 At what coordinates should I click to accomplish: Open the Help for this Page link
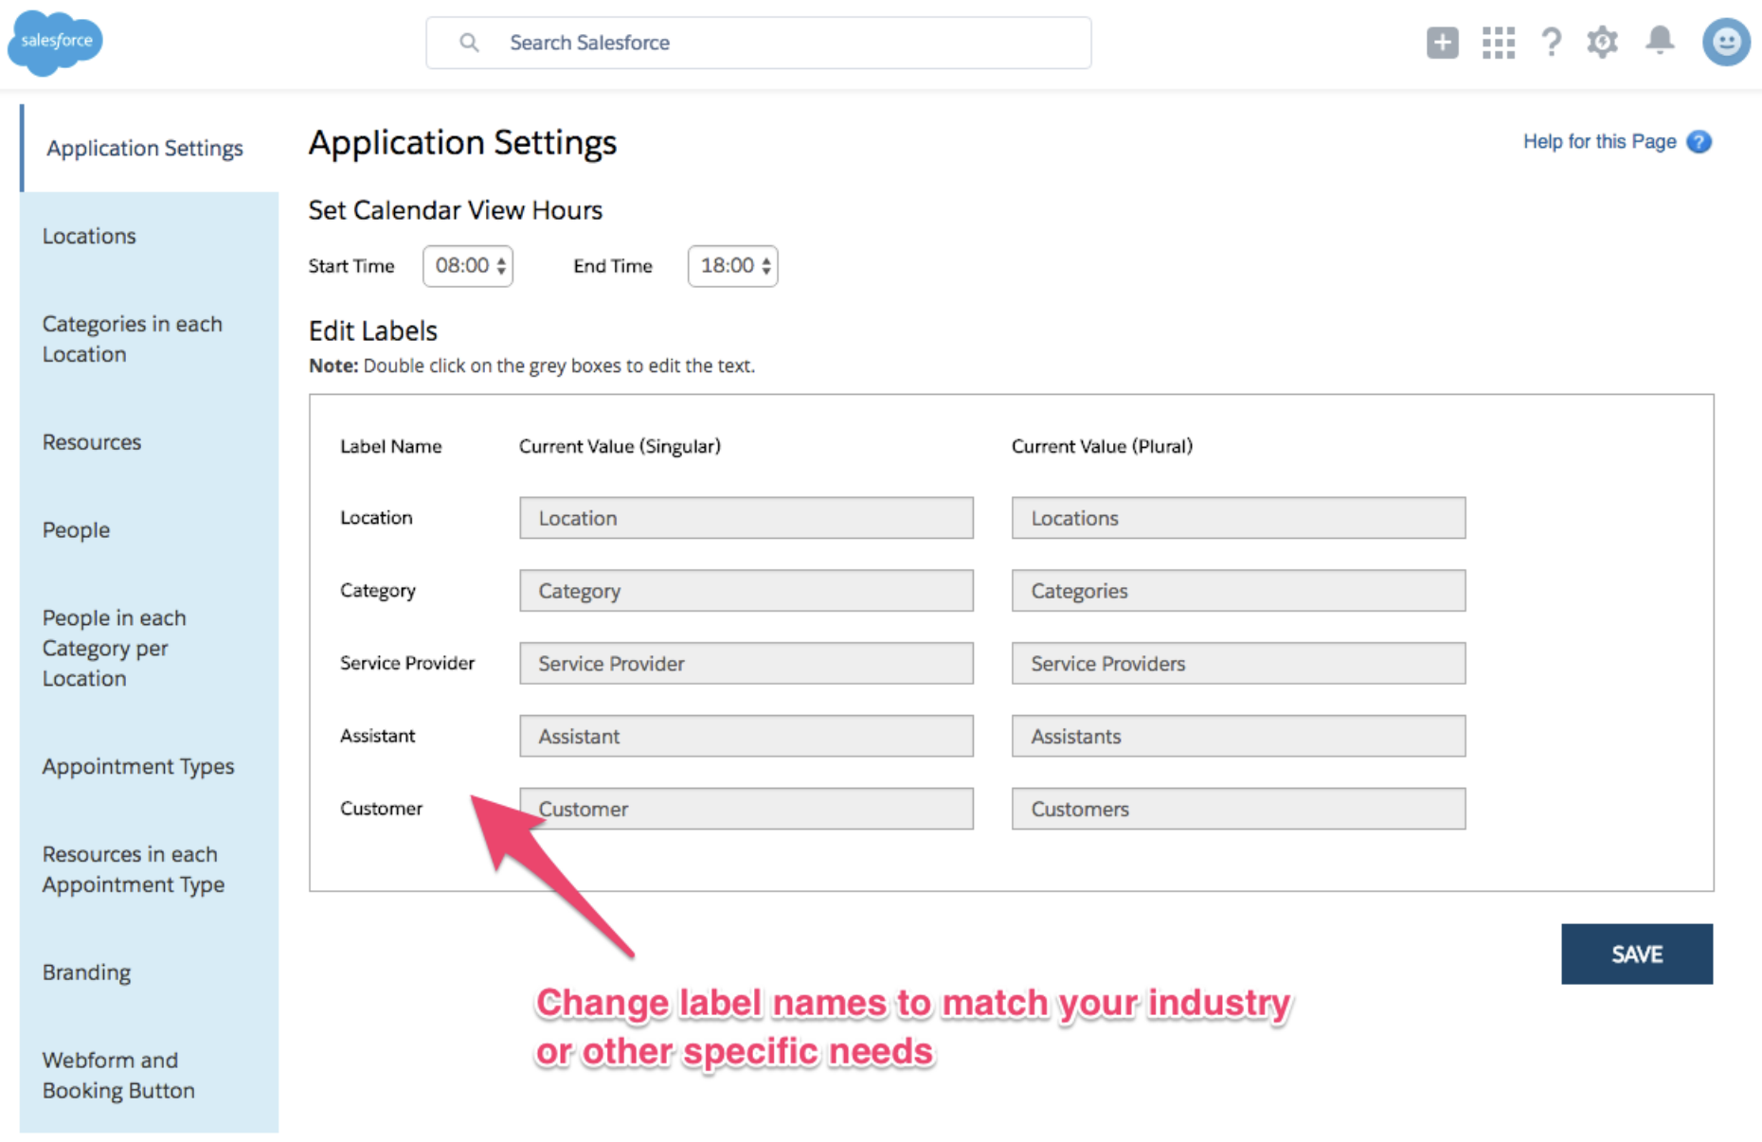(1599, 142)
